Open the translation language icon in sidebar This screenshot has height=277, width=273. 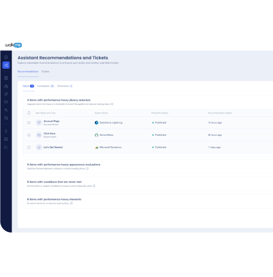[6, 110]
